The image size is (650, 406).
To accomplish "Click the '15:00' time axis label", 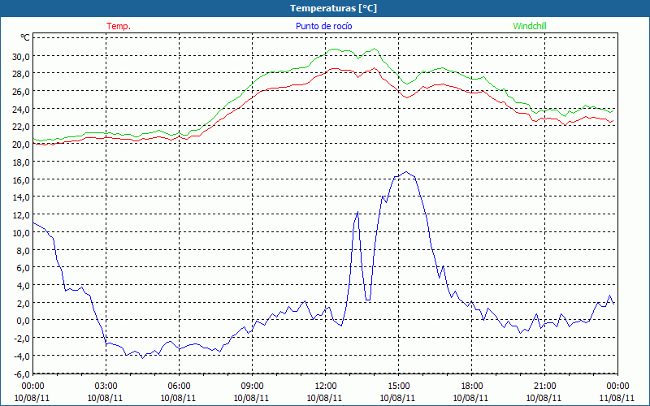I will (398, 387).
